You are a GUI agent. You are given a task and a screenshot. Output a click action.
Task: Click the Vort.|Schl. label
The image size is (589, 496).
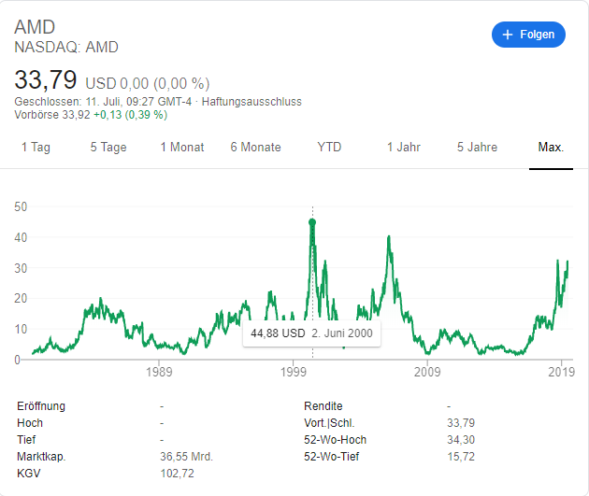pyautogui.click(x=329, y=423)
